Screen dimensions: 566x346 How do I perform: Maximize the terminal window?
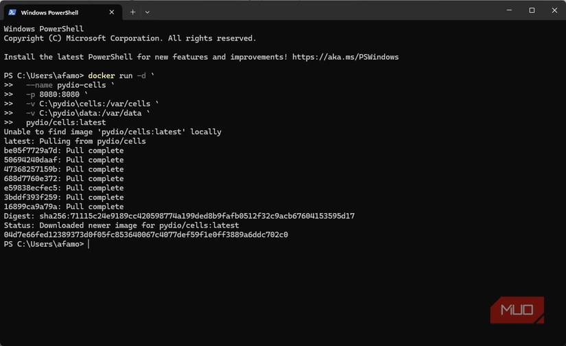click(532, 10)
